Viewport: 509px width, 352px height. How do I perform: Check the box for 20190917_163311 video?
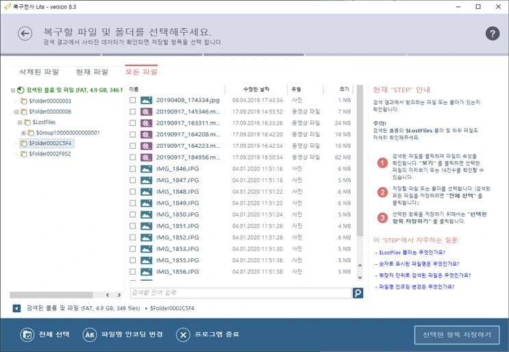click(132, 123)
